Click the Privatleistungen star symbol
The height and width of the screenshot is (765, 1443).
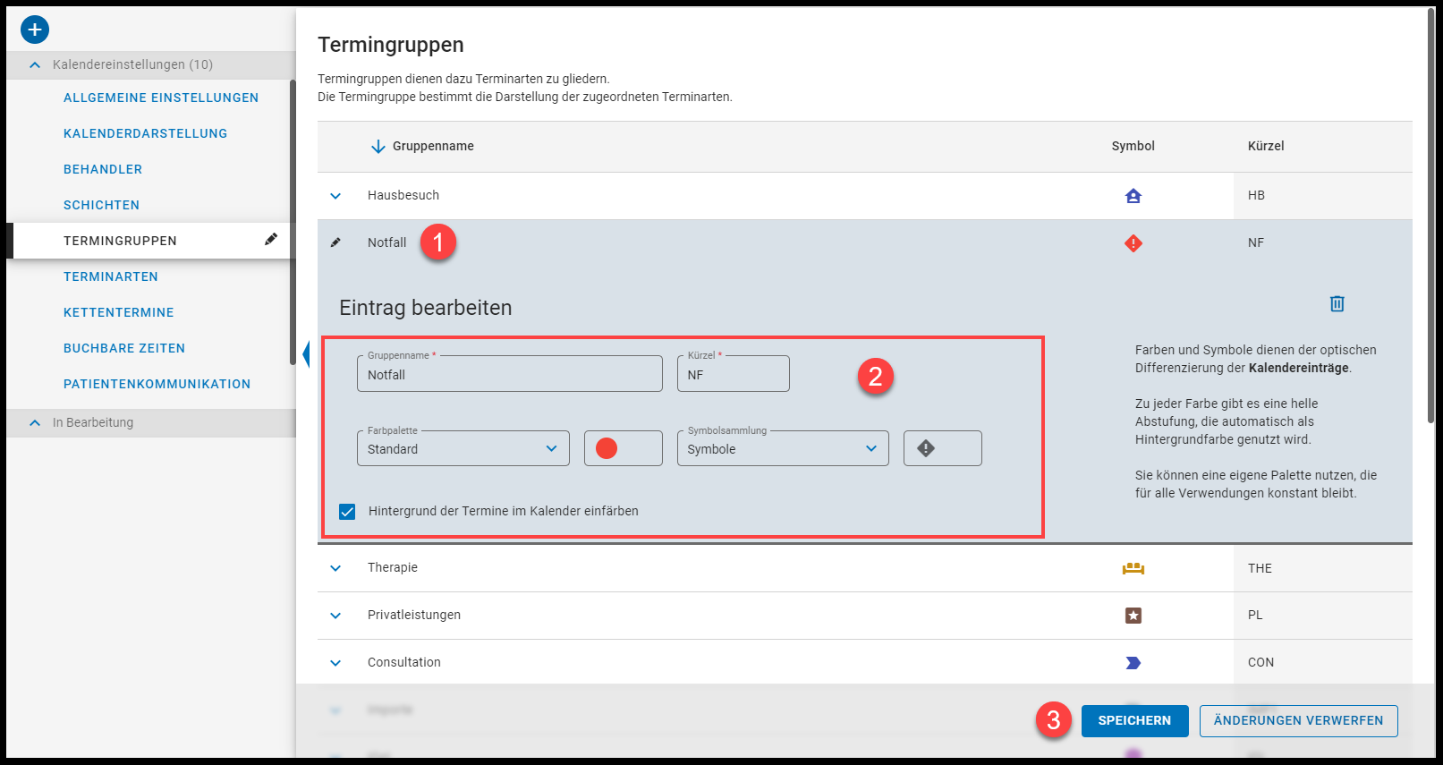coord(1133,616)
